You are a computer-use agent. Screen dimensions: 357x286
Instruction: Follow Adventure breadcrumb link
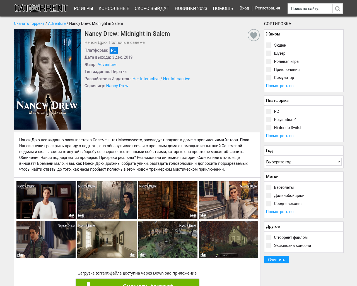57,23
